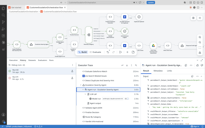Open Source Control in the activity bar
This screenshot has width=205, height=128.
(x=3, y=22)
